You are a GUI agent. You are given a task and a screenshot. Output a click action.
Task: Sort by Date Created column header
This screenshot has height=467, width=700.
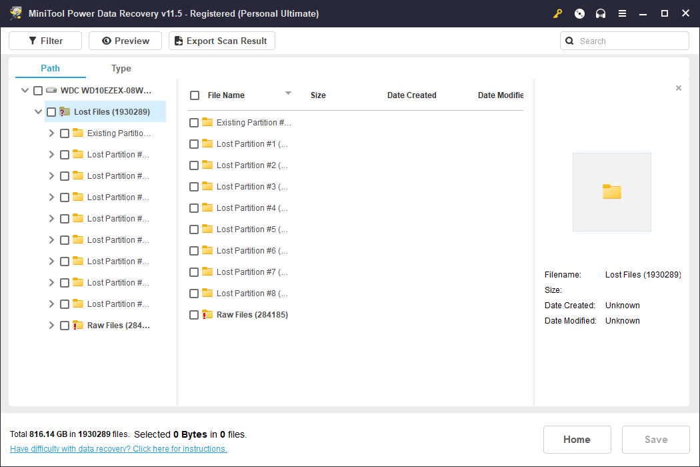[x=411, y=95]
